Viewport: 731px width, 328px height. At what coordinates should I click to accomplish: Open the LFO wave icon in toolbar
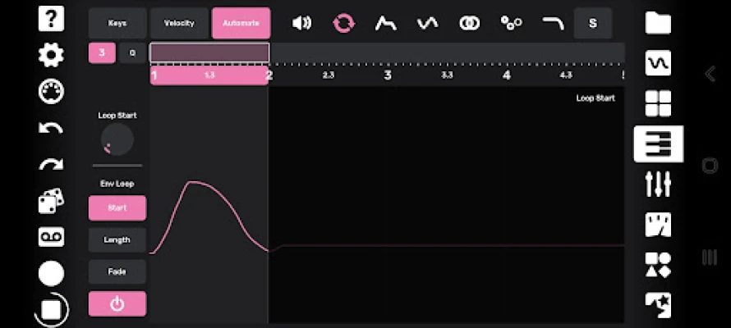pyautogui.click(x=427, y=23)
